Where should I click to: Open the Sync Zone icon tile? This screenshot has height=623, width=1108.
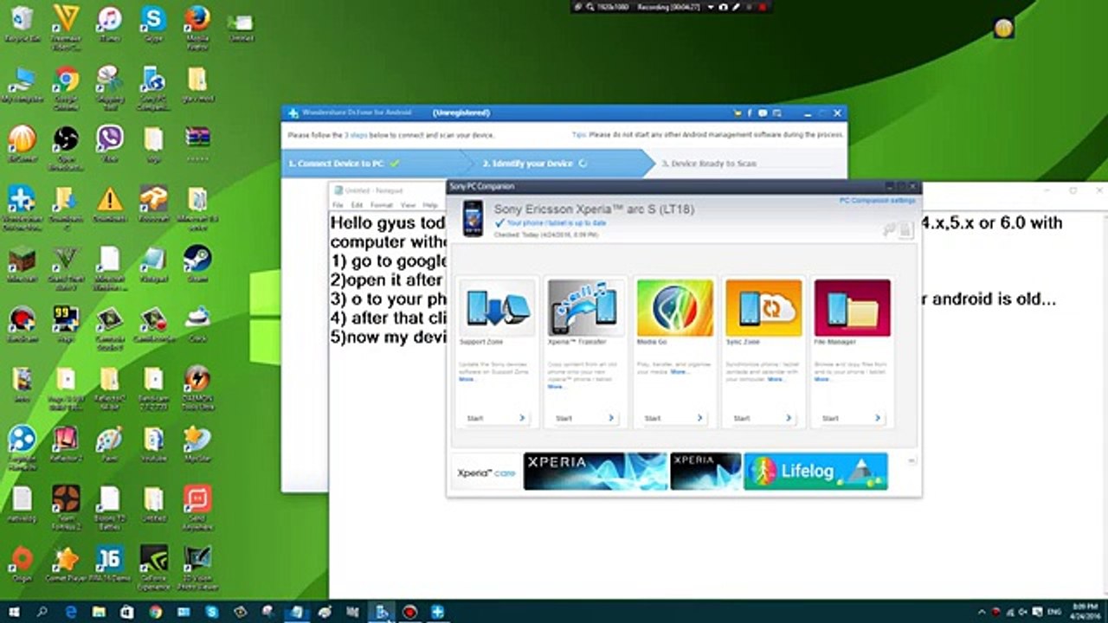tap(763, 308)
